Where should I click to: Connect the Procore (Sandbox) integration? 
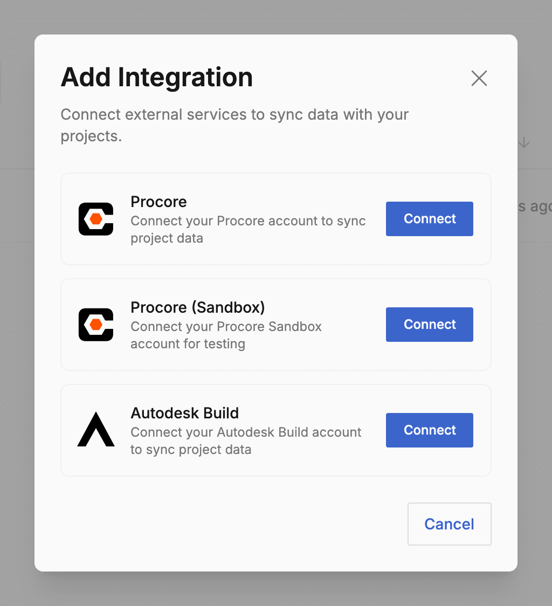430,325
